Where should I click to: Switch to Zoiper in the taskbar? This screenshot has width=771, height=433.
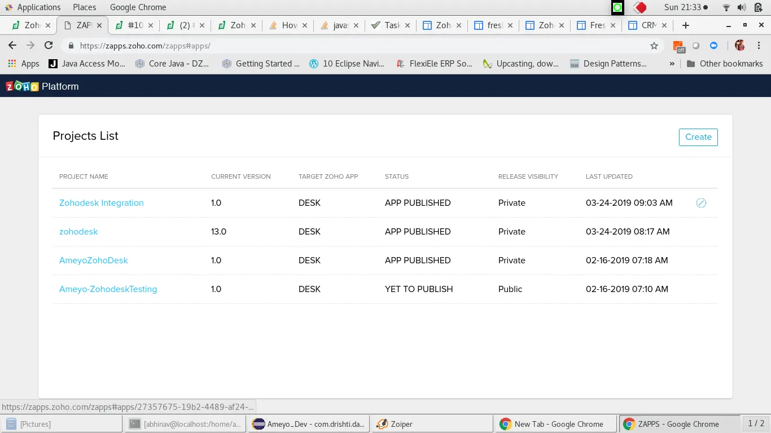click(432, 424)
